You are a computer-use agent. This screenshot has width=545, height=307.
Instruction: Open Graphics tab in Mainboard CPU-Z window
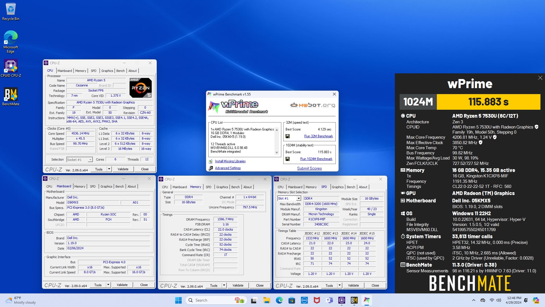(x=106, y=186)
